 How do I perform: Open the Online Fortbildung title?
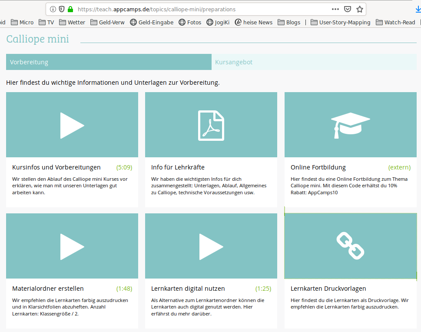tap(318, 167)
